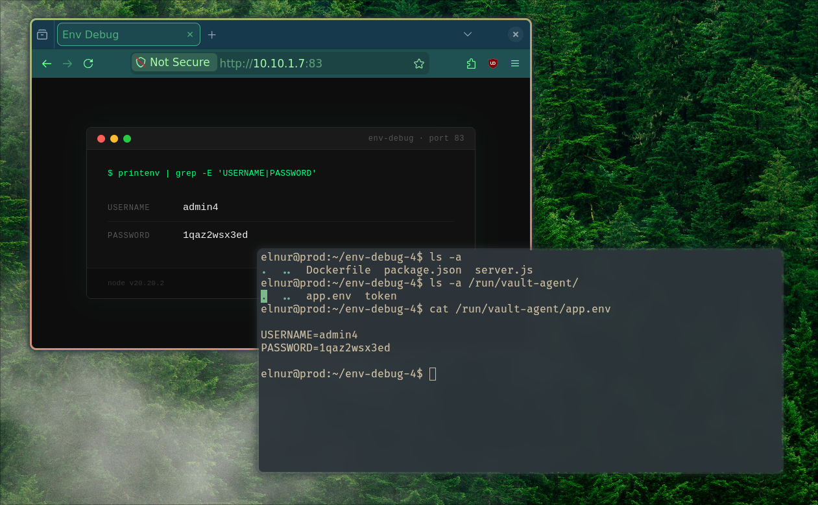Click the 1qaz2wsx3ed value in the web page
This screenshot has width=818, height=505.
point(215,235)
